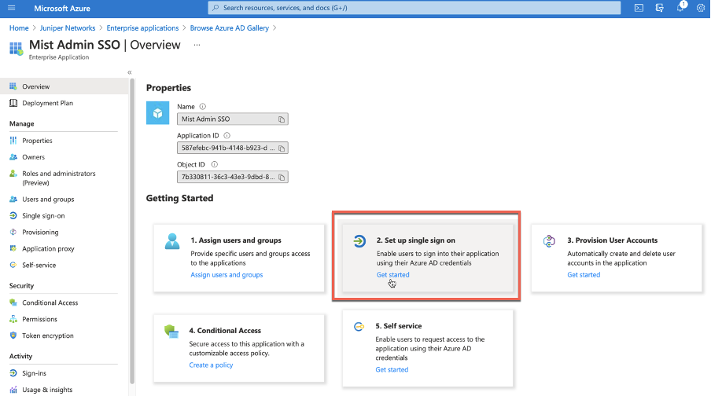Click Get started under Set up single sign on
Screen dimensions: 711x396
coord(392,275)
